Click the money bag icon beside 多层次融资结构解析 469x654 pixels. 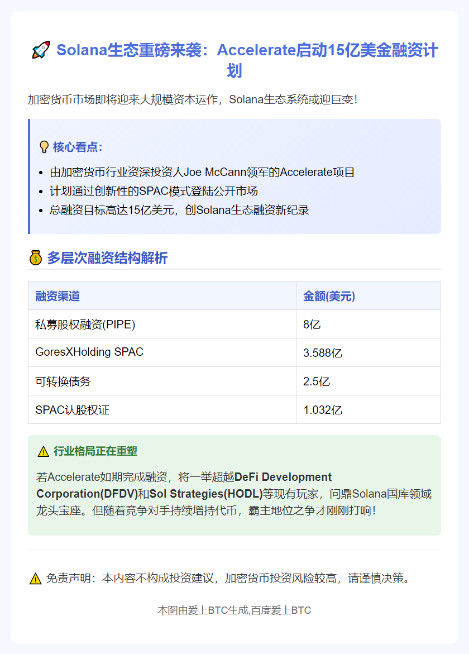(35, 258)
